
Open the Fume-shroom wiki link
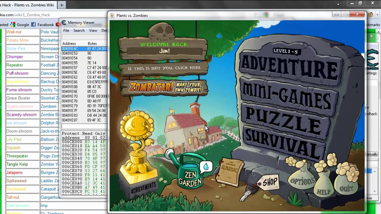(x=19, y=90)
